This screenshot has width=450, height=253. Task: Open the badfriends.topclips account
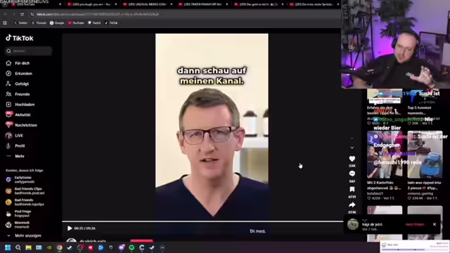click(x=30, y=202)
